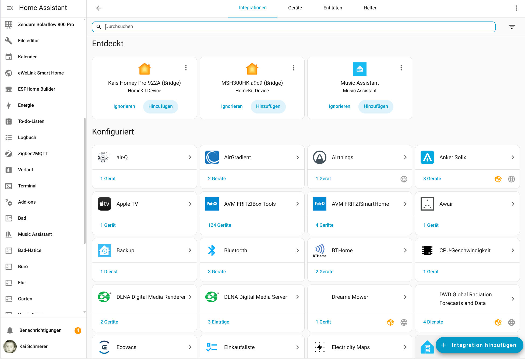Click Integration hinzufügen button

coord(479,345)
